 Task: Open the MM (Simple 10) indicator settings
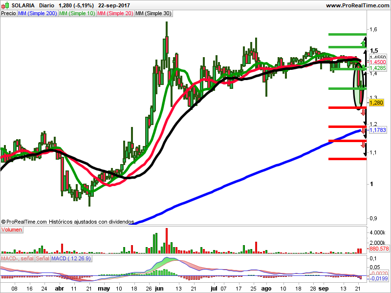coord(77,14)
